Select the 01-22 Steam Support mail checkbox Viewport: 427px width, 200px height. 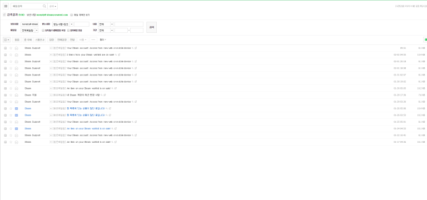click(x=5, y=135)
